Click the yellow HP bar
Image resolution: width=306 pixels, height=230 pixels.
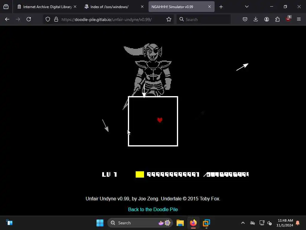[x=140, y=175]
